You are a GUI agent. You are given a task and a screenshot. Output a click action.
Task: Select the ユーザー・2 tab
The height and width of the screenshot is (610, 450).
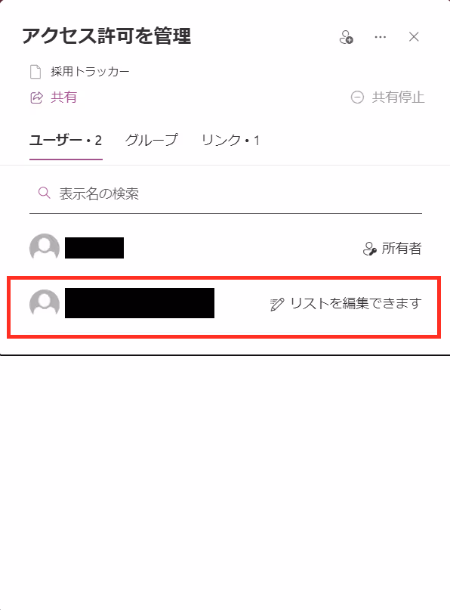click(66, 140)
